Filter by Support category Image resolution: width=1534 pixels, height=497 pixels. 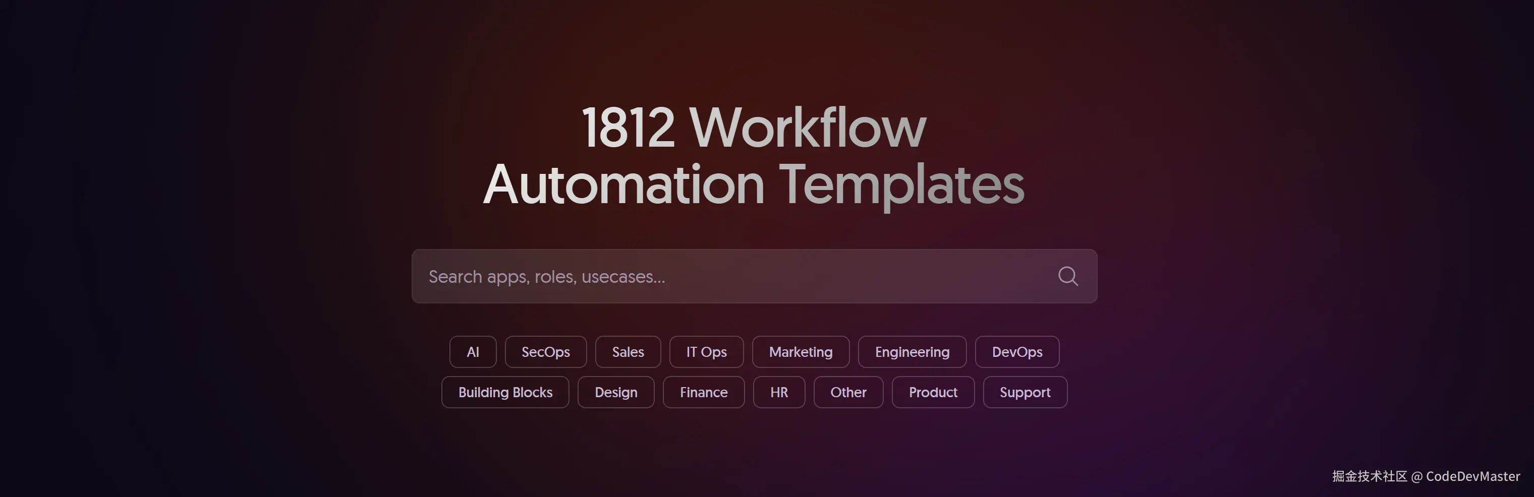pyautogui.click(x=1025, y=392)
